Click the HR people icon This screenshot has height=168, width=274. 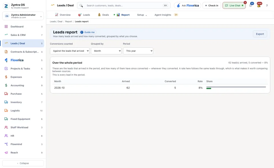pyautogui.click(x=6, y=136)
